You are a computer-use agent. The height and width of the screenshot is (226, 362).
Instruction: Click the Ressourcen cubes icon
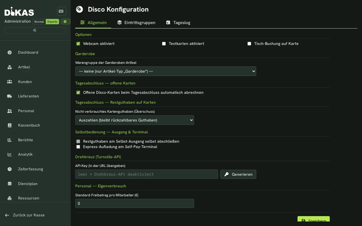pyautogui.click(x=10, y=198)
